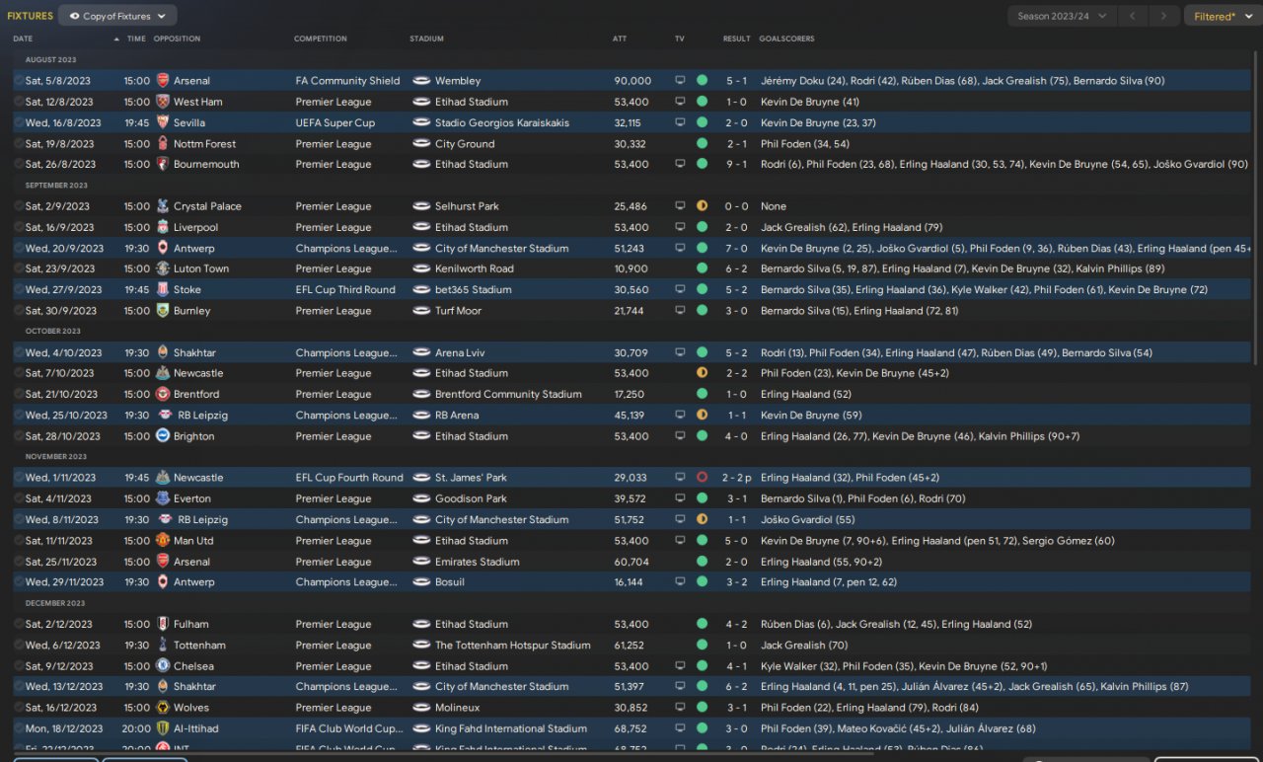1263x762 pixels.
Task: Click the Tottenham club badge
Action: 163,645
